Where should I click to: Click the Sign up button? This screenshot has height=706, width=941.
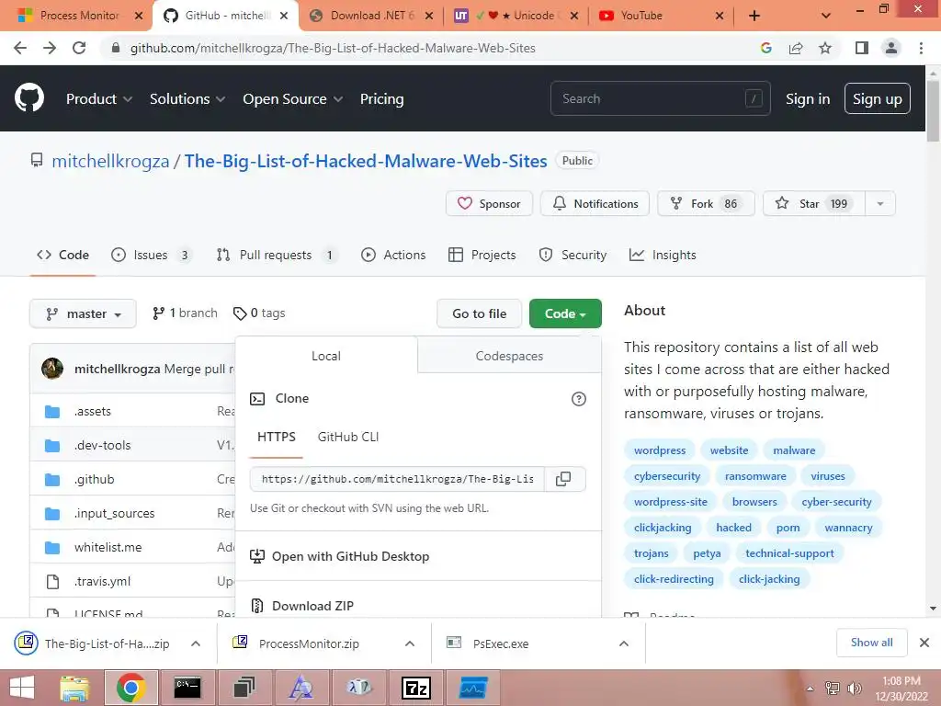pos(877,99)
